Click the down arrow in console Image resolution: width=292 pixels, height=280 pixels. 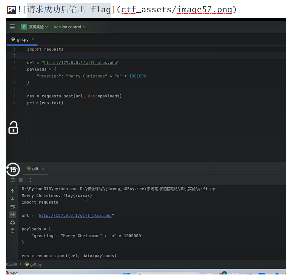(x=13, y=199)
